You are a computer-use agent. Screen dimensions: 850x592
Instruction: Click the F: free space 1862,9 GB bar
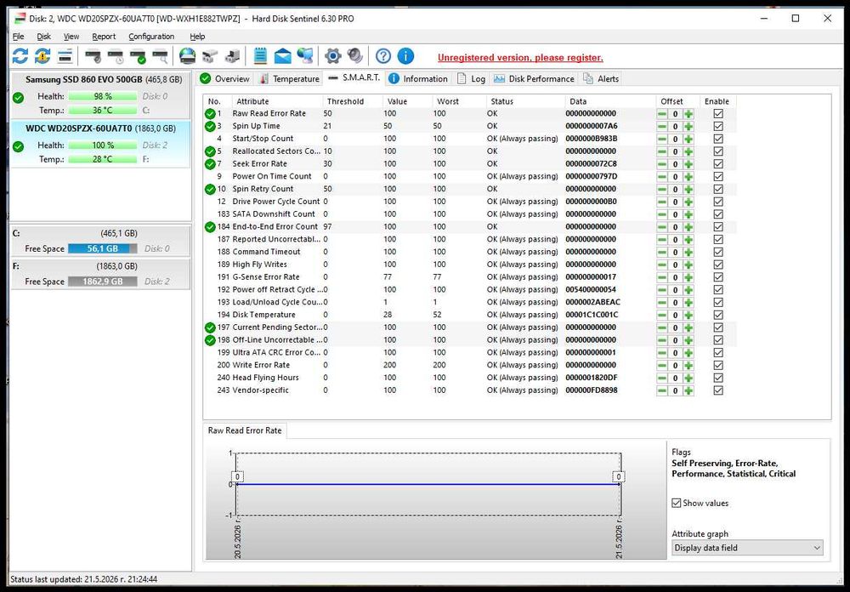(103, 282)
